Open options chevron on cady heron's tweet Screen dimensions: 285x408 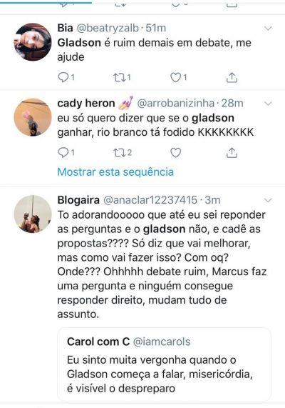pyautogui.click(x=268, y=104)
